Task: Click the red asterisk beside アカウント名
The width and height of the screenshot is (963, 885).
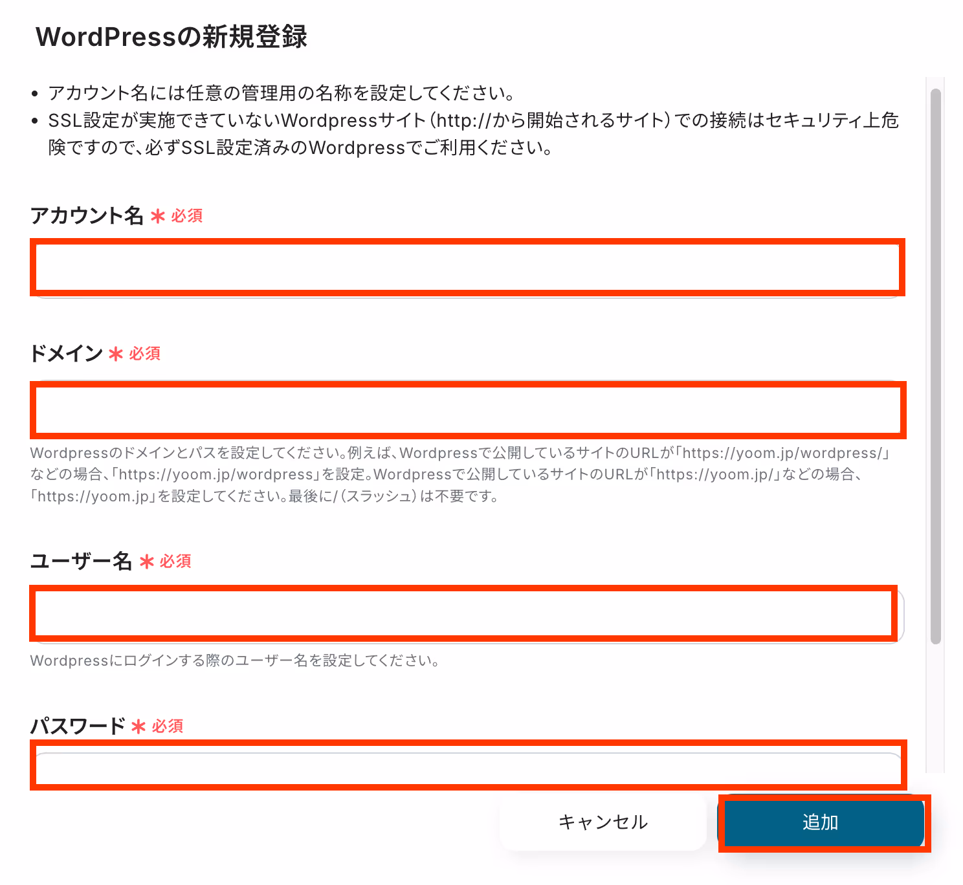Action: tap(157, 216)
